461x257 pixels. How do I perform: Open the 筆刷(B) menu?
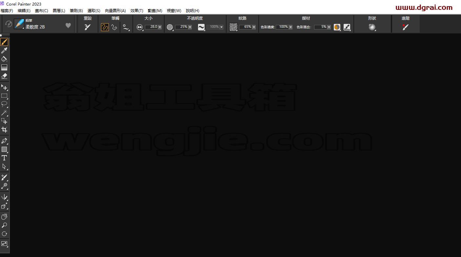click(x=76, y=11)
